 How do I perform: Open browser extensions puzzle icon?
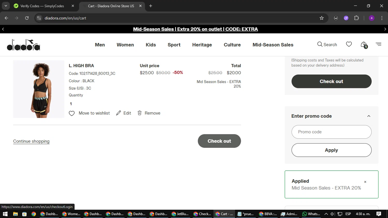(356, 18)
